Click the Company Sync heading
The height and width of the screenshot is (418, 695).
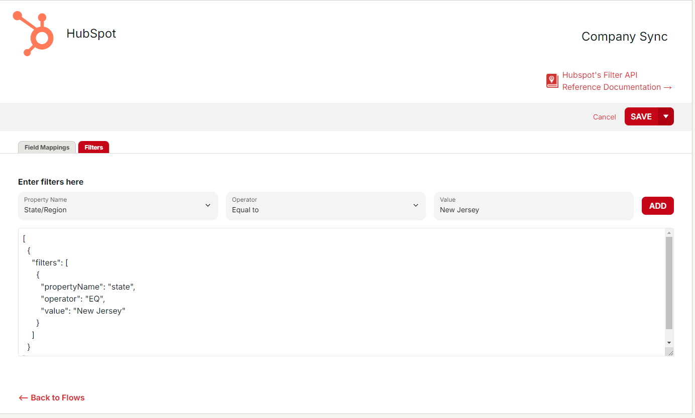625,37
